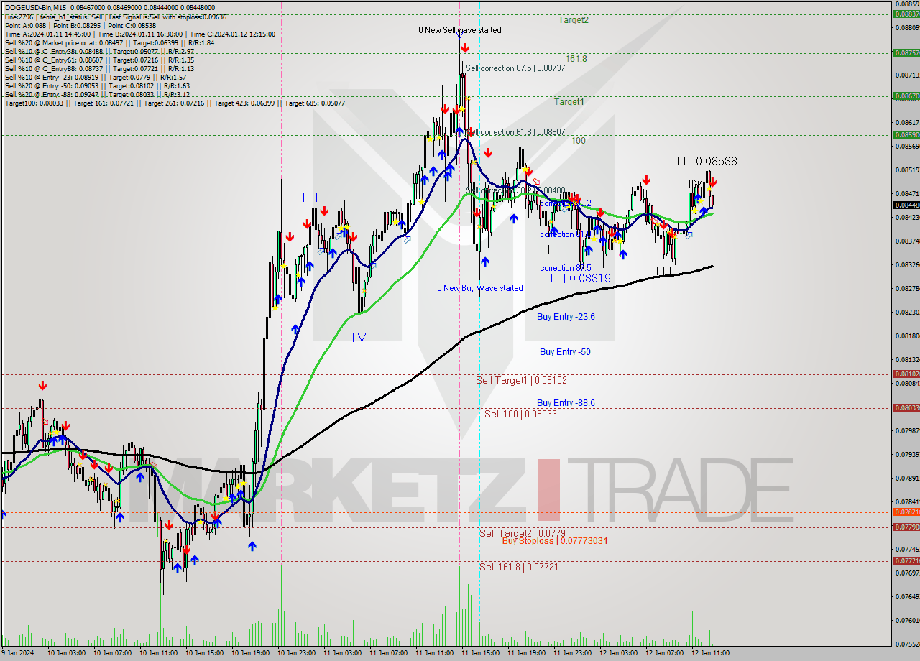Click the 'I V' wave label

pyautogui.click(x=361, y=336)
